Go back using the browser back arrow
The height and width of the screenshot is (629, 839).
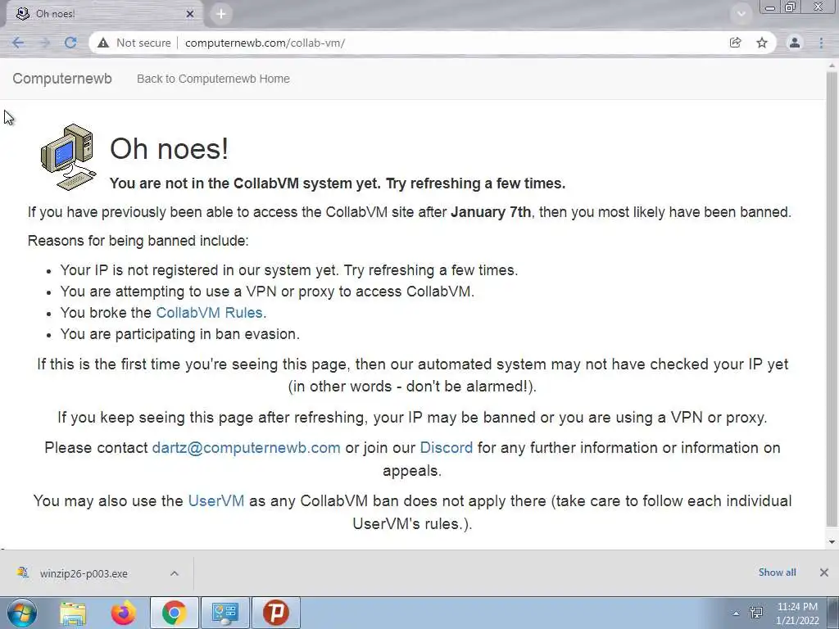coord(18,43)
